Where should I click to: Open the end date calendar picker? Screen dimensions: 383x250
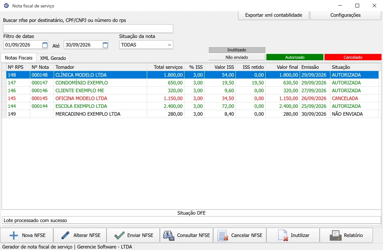point(105,45)
